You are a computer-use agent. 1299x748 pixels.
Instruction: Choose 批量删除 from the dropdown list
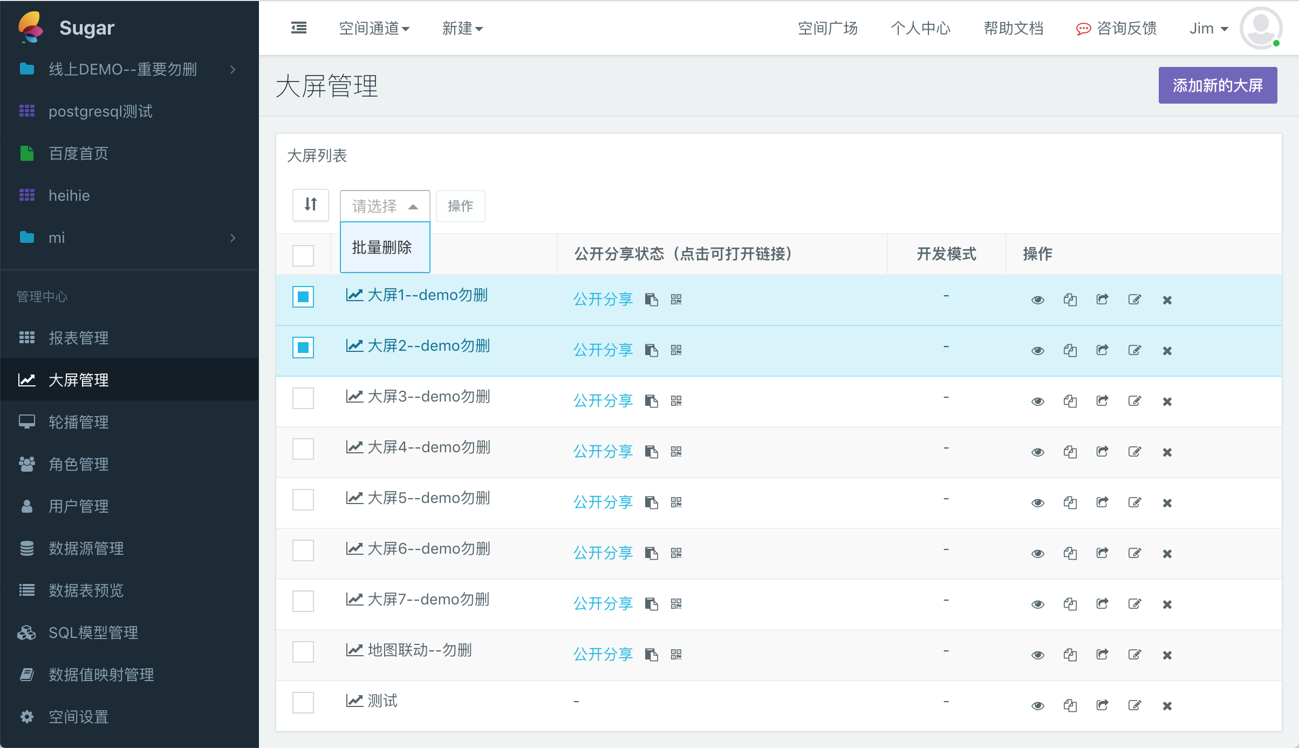point(382,248)
